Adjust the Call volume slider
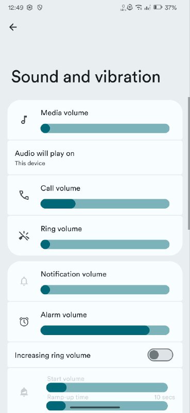This screenshot has width=190, height=413. [x=105, y=204]
